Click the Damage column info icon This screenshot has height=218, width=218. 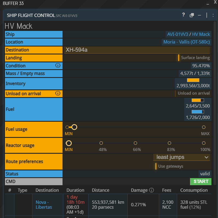click(x=151, y=190)
